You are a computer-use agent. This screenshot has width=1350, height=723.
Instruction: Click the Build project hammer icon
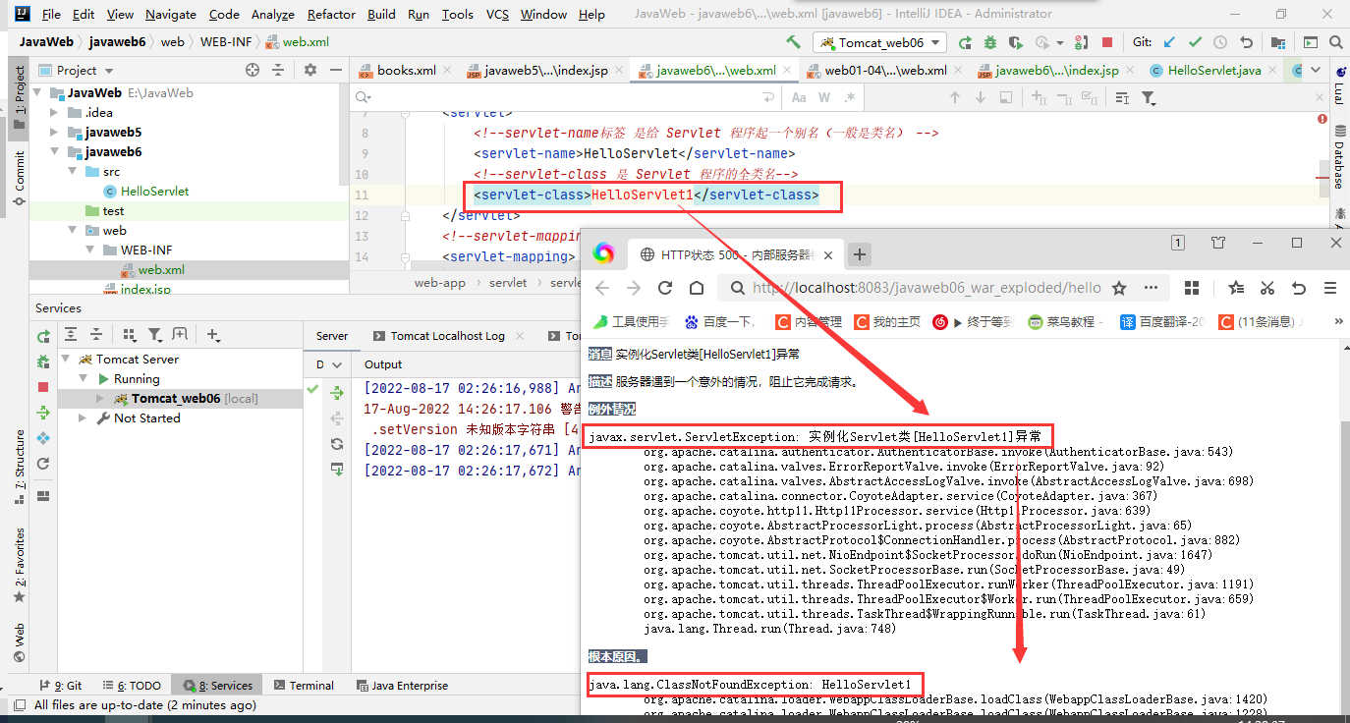(x=793, y=42)
